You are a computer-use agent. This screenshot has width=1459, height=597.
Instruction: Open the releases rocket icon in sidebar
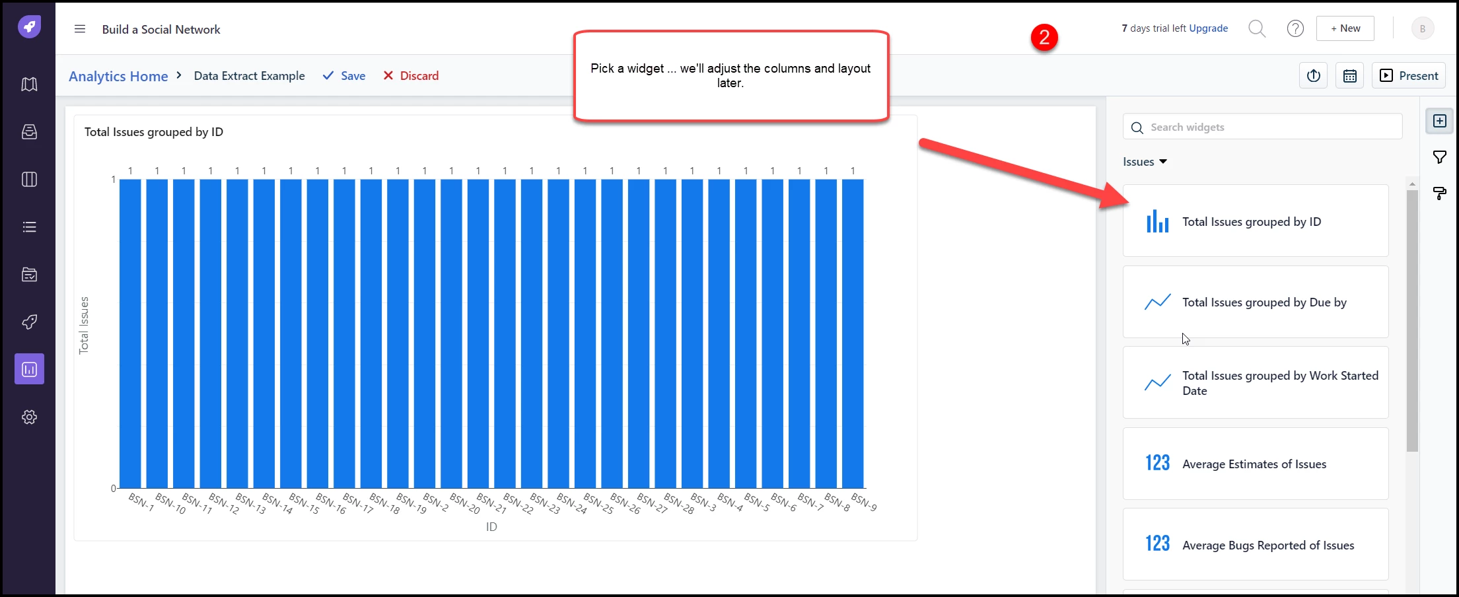click(29, 322)
